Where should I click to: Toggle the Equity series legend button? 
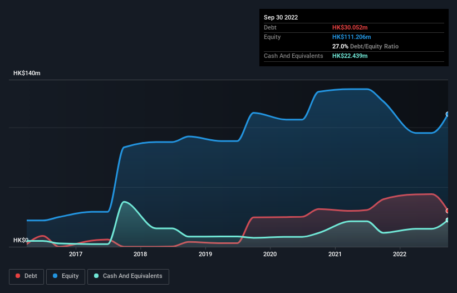pyautogui.click(x=66, y=276)
